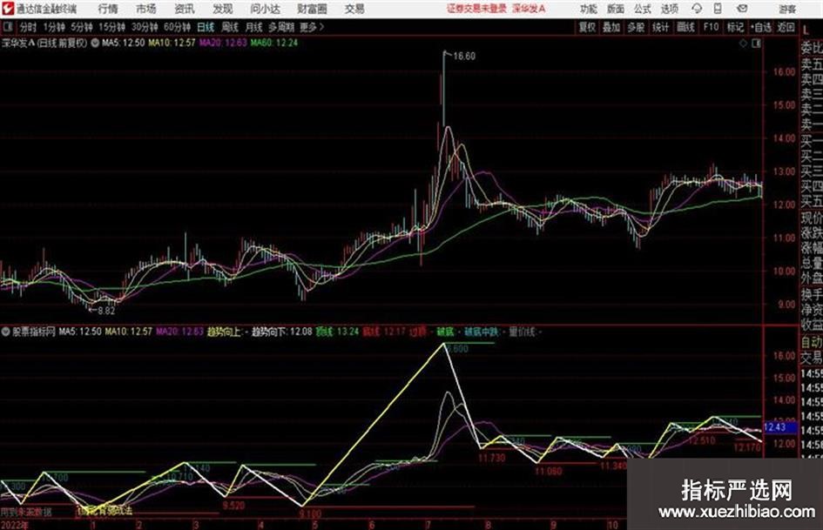The image size is (823, 530).
Task: Open the mobile phone icon in top bar
Action: tap(718, 9)
